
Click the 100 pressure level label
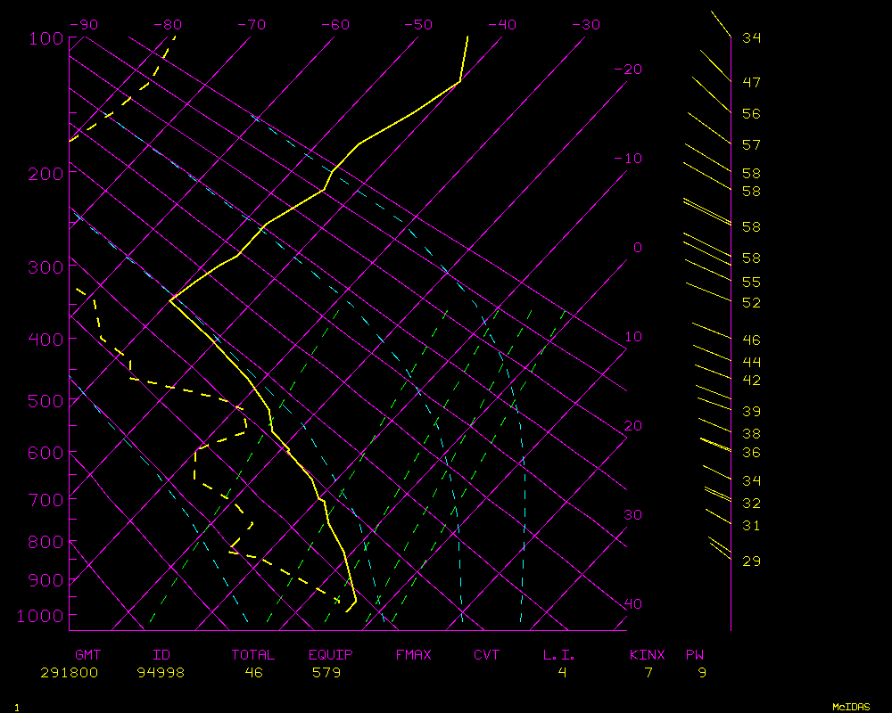tap(45, 38)
